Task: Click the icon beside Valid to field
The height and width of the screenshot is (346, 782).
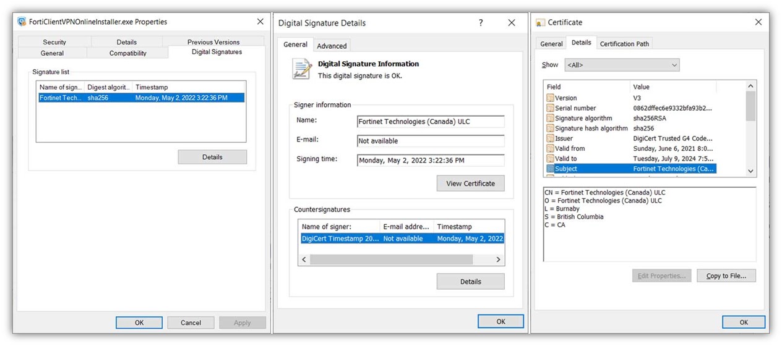Action: point(550,159)
